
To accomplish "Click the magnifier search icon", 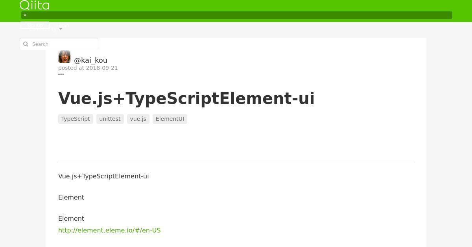I will pyautogui.click(x=26, y=44).
